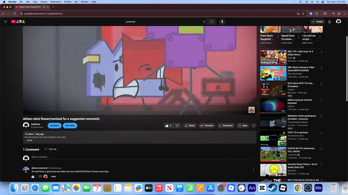Open the account avatar menu
Image resolution: width=348 pixels, height=195 pixels.
pos(338,22)
